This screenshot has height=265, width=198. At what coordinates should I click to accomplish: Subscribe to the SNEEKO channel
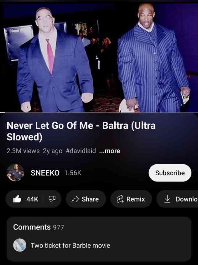[170, 173]
